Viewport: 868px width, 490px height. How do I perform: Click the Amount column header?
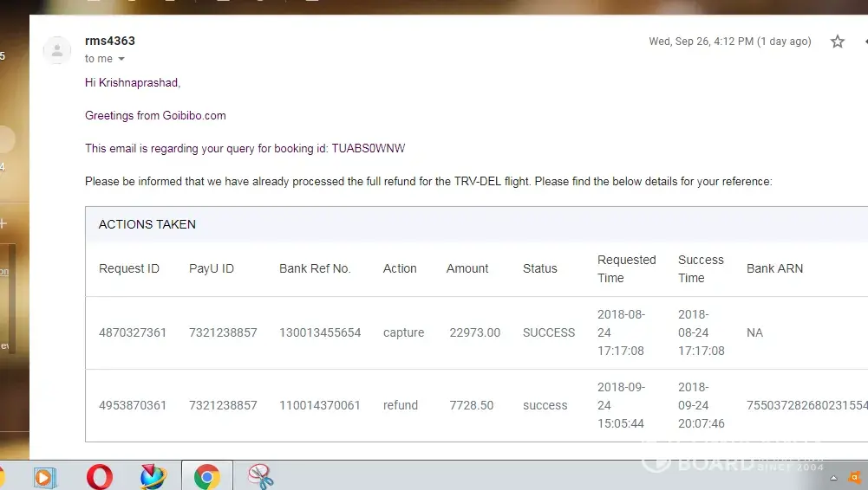click(467, 268)
